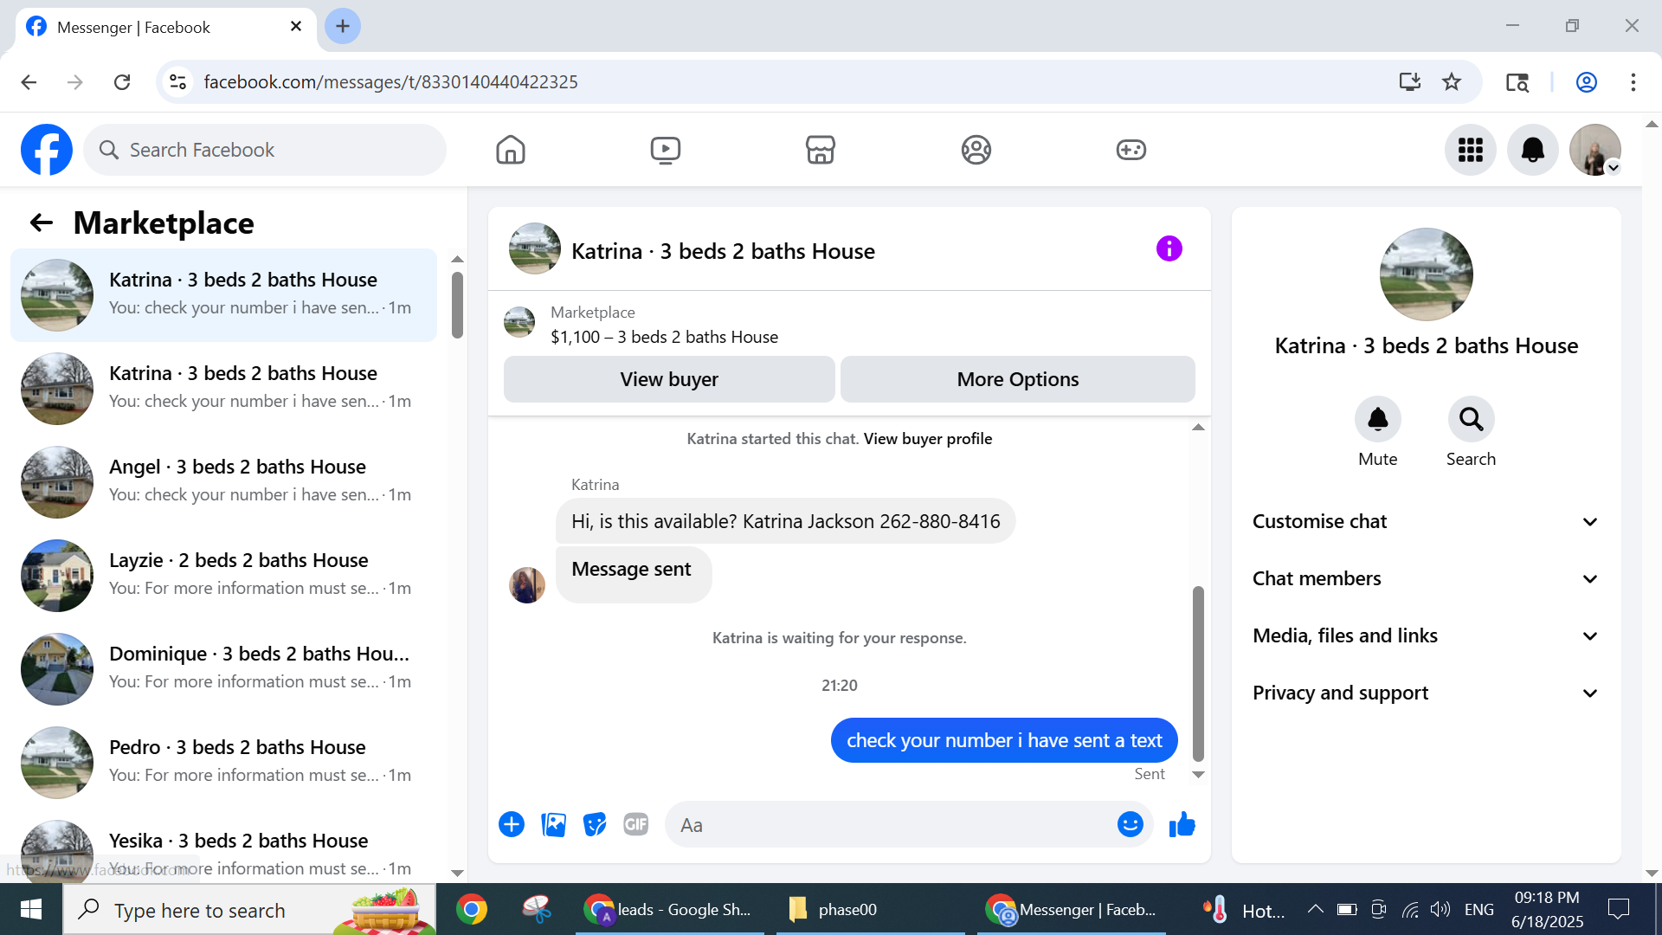Open the emoji picker in message box
Image resolution: width=1662 pixels, height=935 pixels.
(x=1131, y=824)
